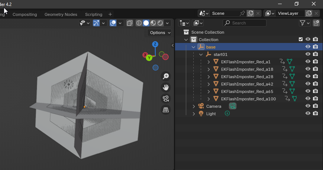The width and height of the screenshot is (323, 170).
Task: Toggle X-ray mode in viewport header
Action: tap(129, 23)
